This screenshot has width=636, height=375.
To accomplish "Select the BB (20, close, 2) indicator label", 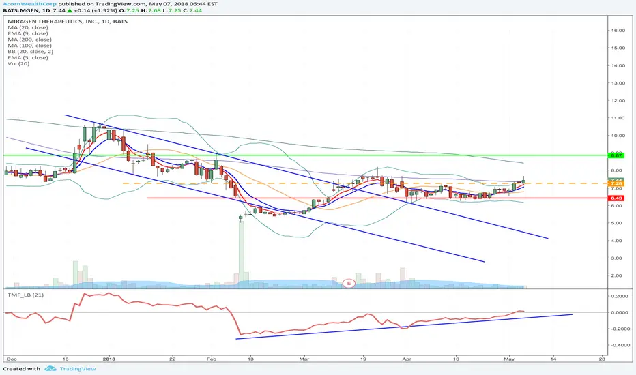I will (31, 52).
